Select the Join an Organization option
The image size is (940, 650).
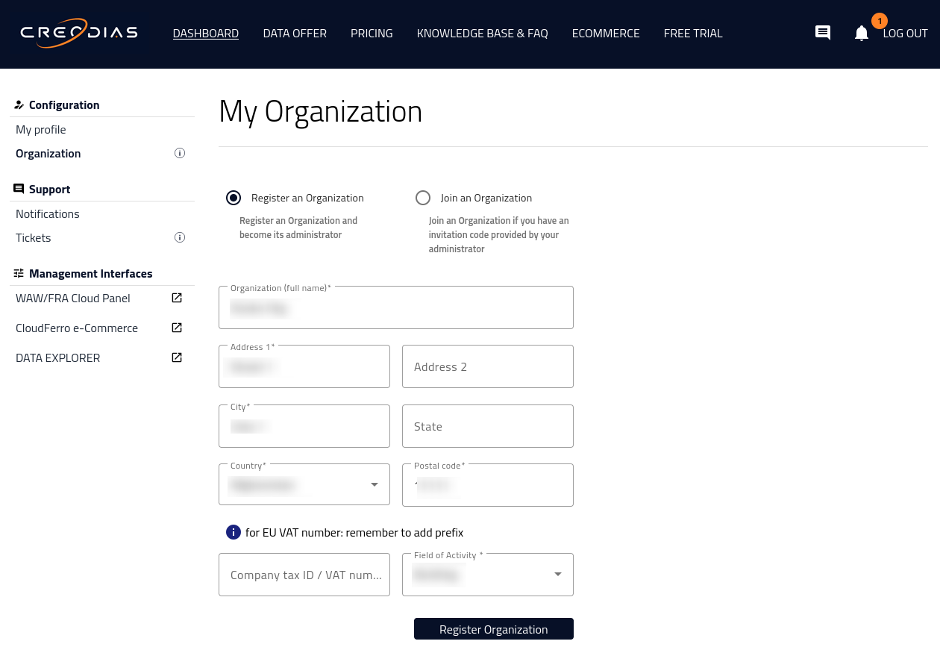click(x=423, y=198)
